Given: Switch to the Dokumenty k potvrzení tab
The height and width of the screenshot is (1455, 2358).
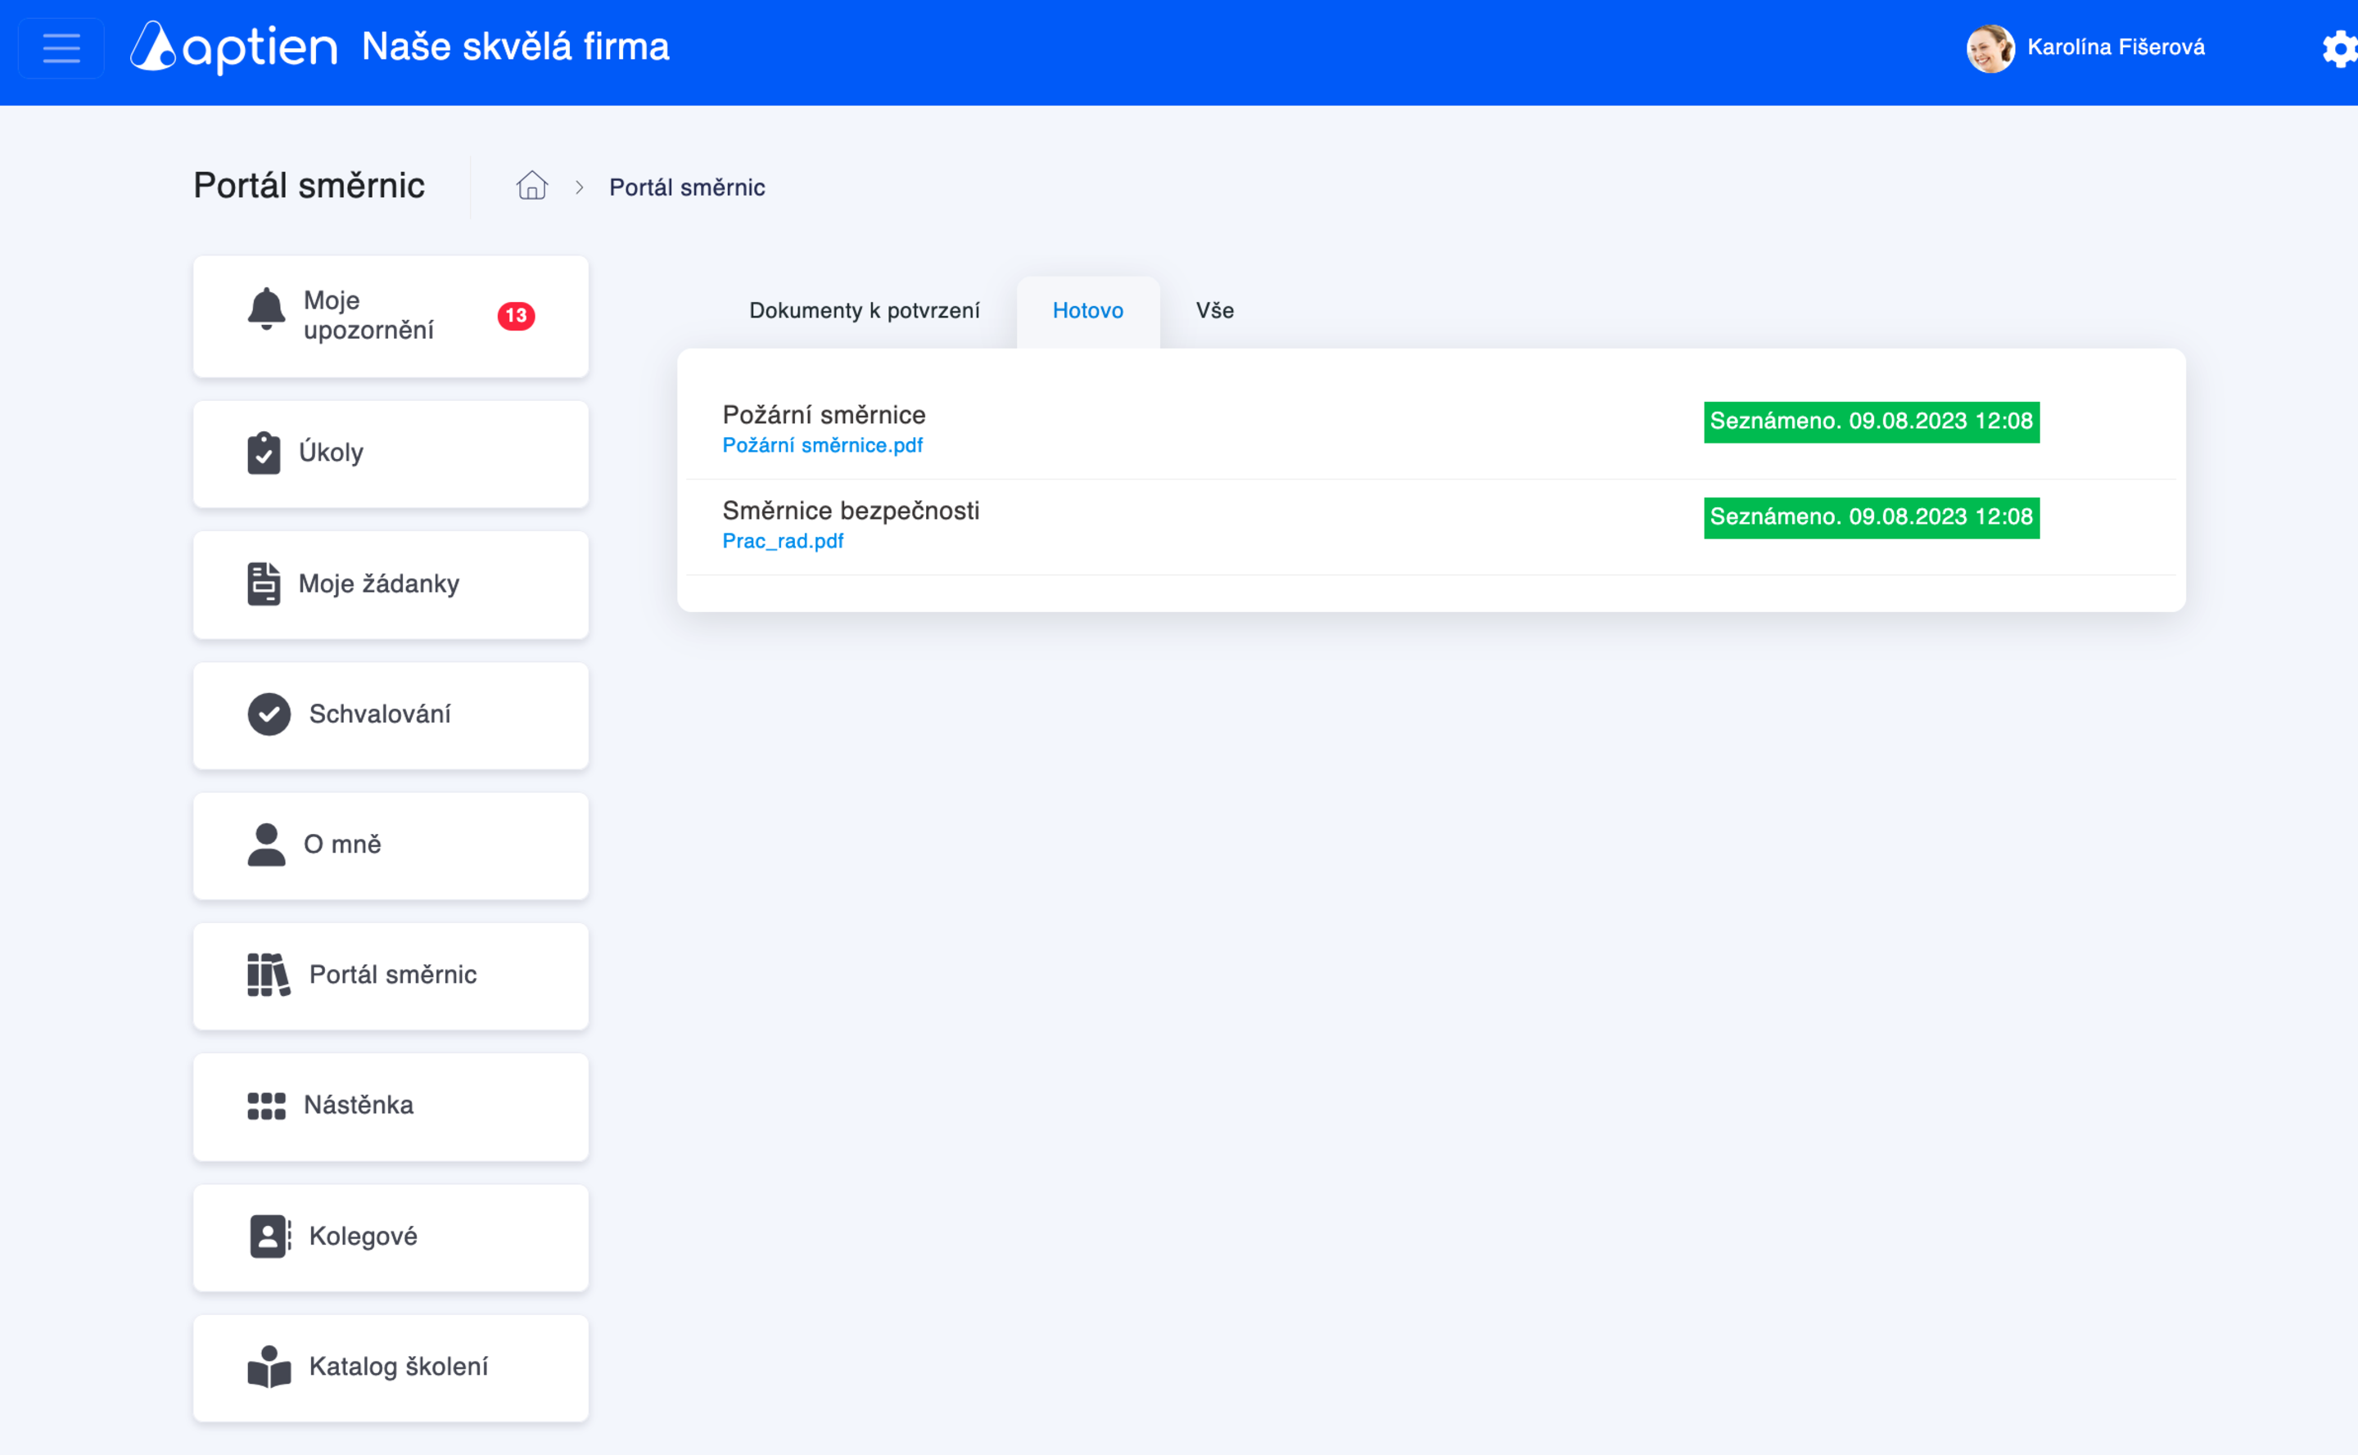Looking at the screenshot, I should pos(864,311).
